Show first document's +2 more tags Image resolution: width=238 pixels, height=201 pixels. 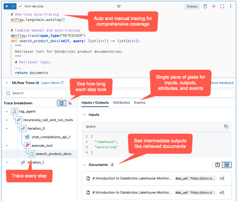click(222, 178)
